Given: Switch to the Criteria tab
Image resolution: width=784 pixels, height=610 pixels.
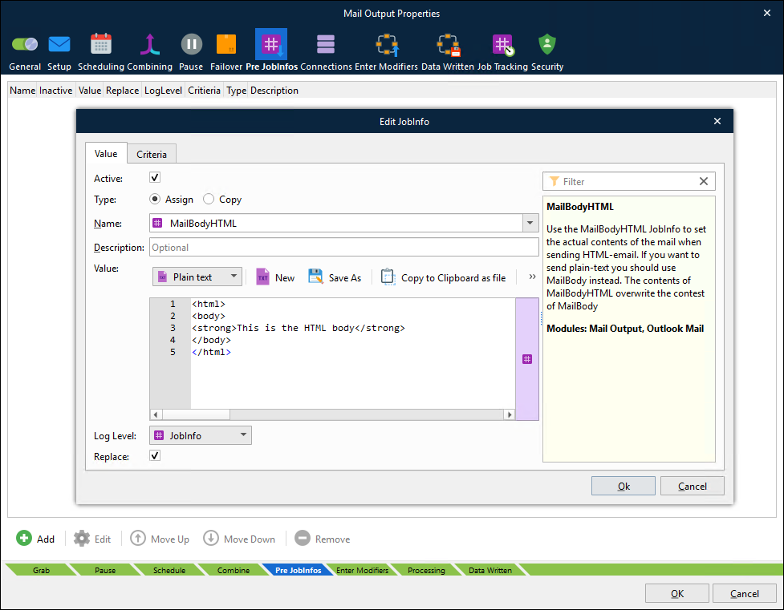Looking at the screenshot, I should click(152, 155).
